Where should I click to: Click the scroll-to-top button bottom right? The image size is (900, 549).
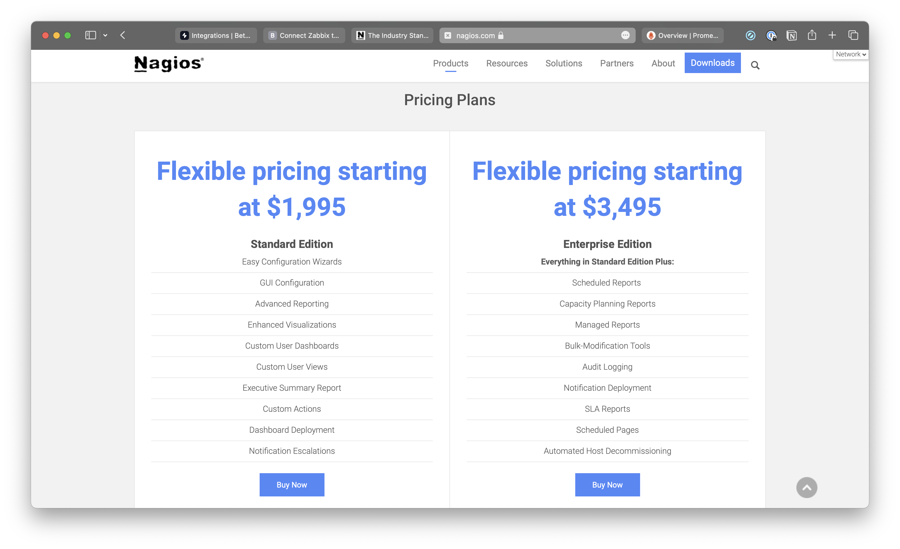tap(807, 487)
